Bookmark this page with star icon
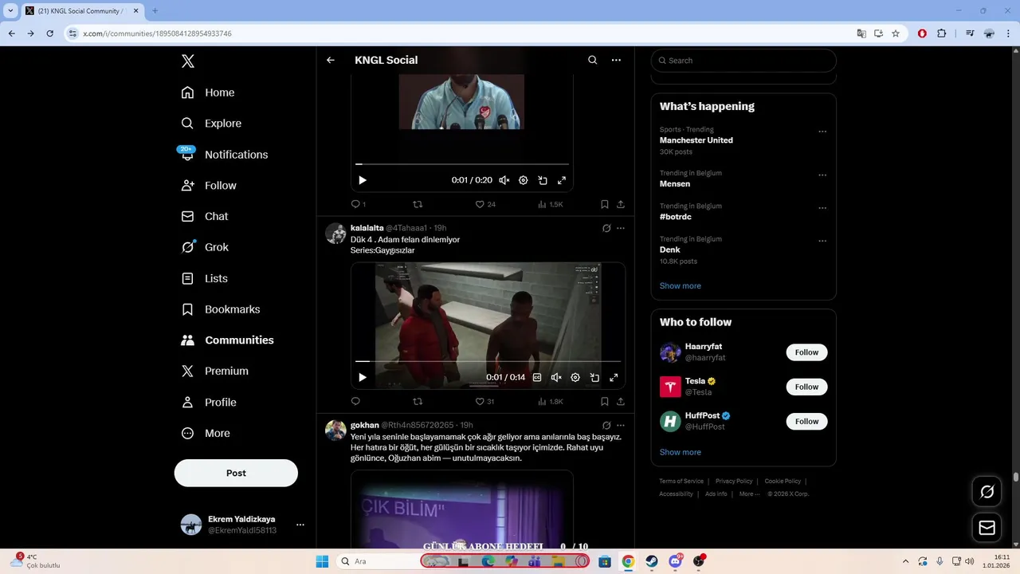The width and height of the screenshot is (1020, 574). tap(896, 33)
